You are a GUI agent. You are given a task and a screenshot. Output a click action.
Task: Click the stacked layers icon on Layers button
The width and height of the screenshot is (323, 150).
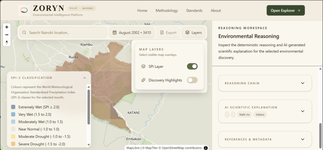pos(187,32)
